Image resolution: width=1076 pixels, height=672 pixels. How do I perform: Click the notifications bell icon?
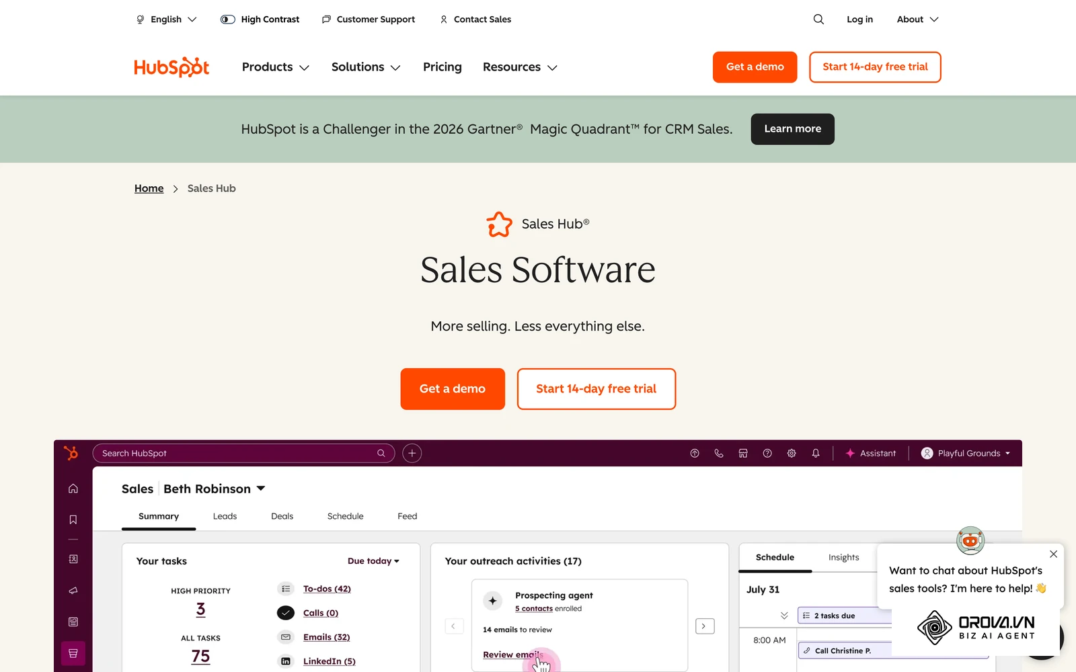pyautogui.click(x=816, y=454)
